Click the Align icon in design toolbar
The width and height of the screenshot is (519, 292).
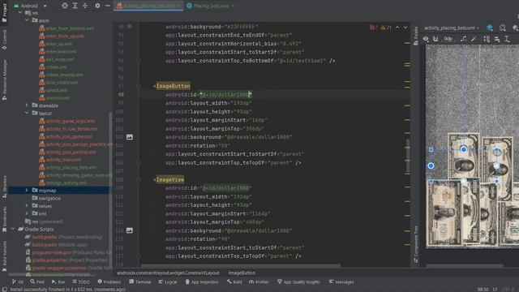[x=497, y=39]
